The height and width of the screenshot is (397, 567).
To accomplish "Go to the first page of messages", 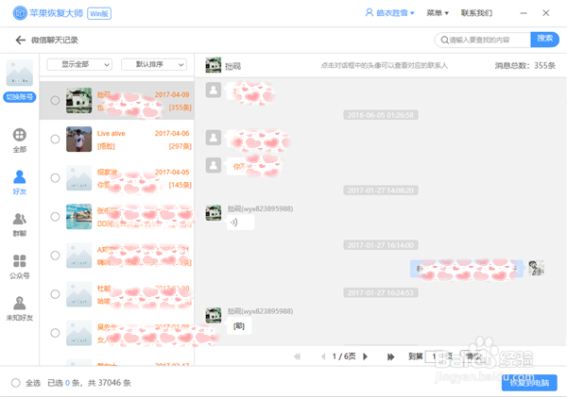I will point(298,356).
